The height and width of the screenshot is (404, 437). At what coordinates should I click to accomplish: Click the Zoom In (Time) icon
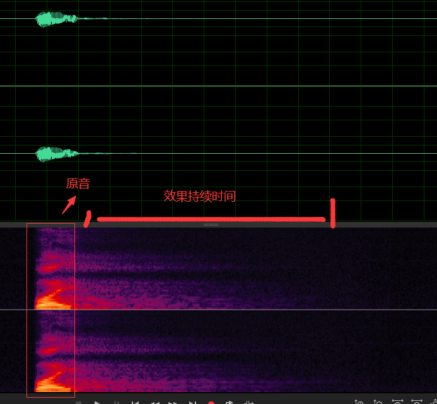pos(397,402)
